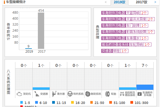Click the 轮胎 tire icon
160x107 pixels.
(x=108, y=94)
